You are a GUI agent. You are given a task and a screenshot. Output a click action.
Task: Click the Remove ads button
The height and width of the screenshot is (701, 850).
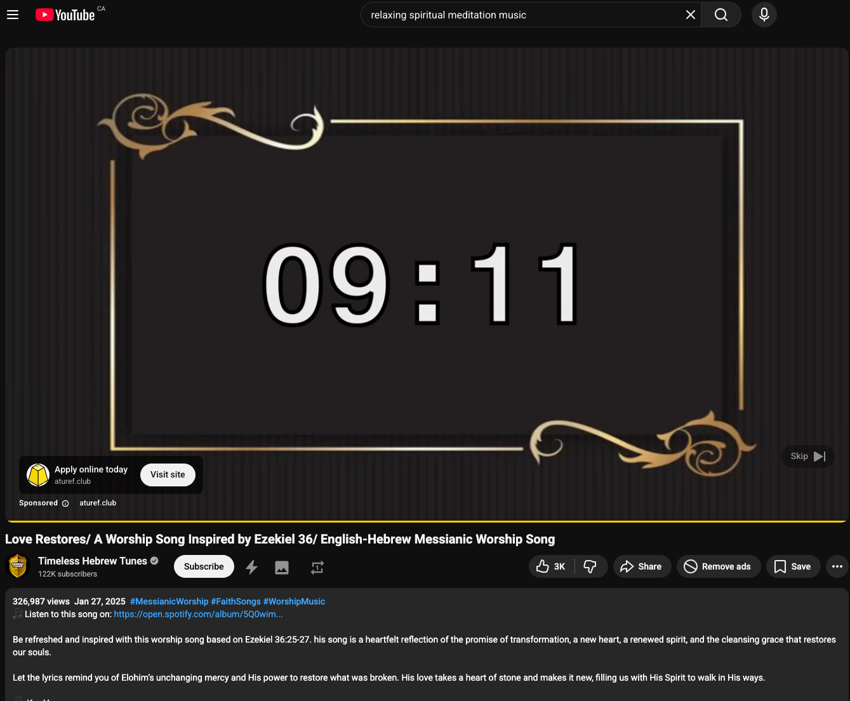pyautogui.click(x=718, y=566)
